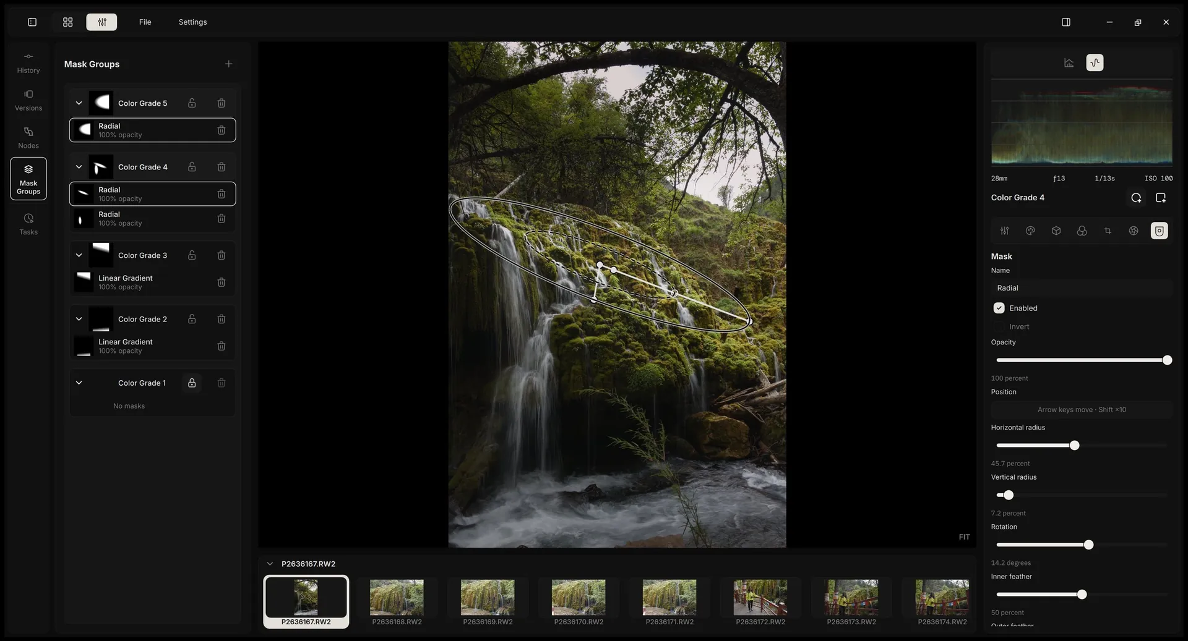Delete the Color Grade 5 group
Viewport: 1188px width, 641px height.
pos(222,103)
